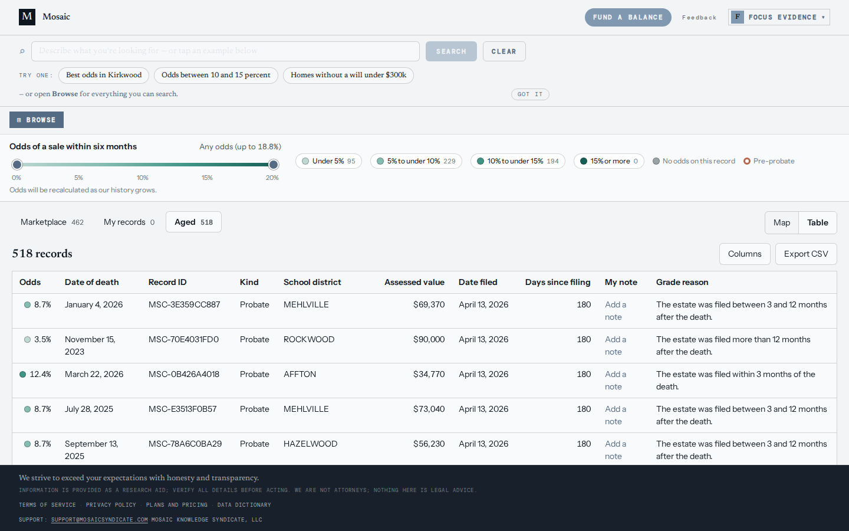Export the records as CSV
This screenshot has width=849, height=531.
pos(806,254)
